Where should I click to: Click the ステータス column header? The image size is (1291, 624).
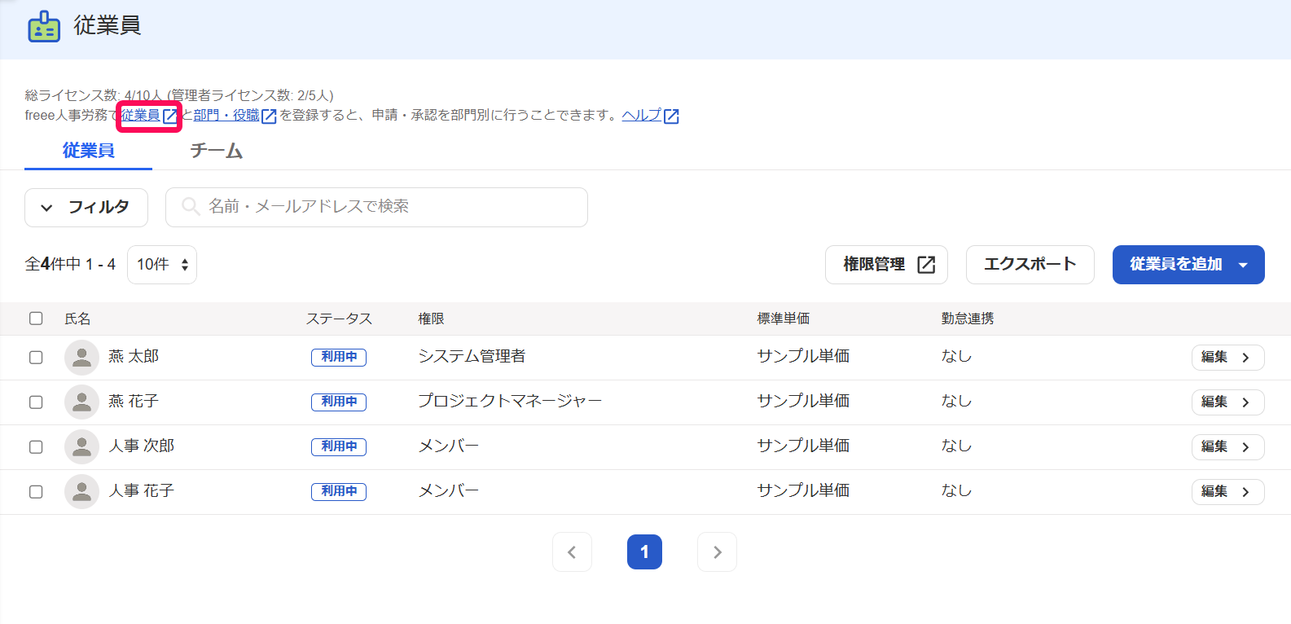click(x=339, y=319)
